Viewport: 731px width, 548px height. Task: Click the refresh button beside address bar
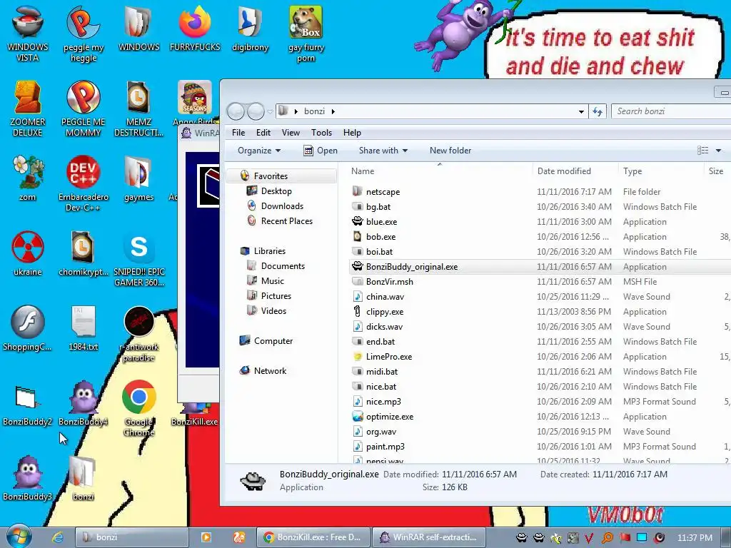[x=598, y=111]
